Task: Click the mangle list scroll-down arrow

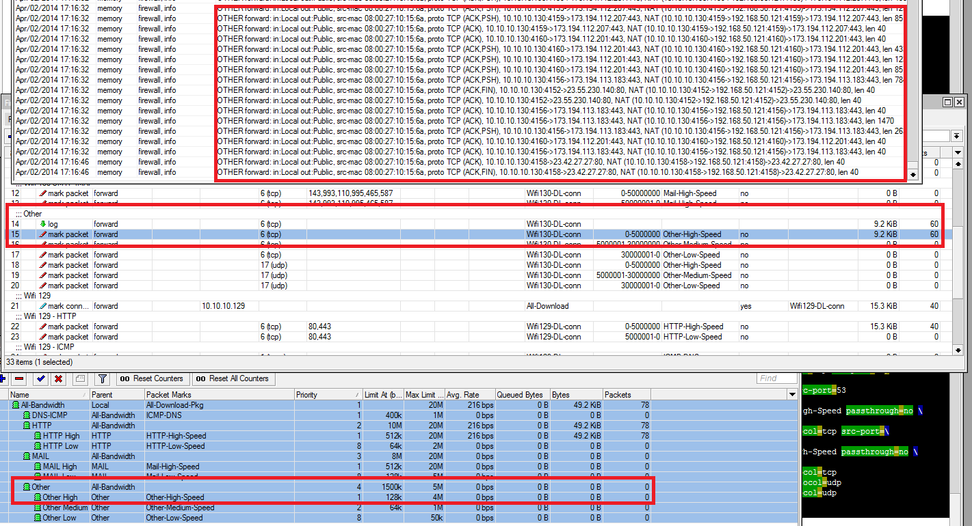Action: [957, 351]
